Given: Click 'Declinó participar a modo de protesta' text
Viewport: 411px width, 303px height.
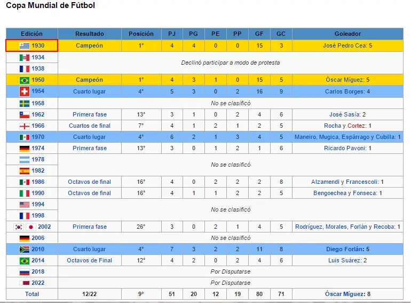Looking at the screenshot, I should click(x=231, y=63).
